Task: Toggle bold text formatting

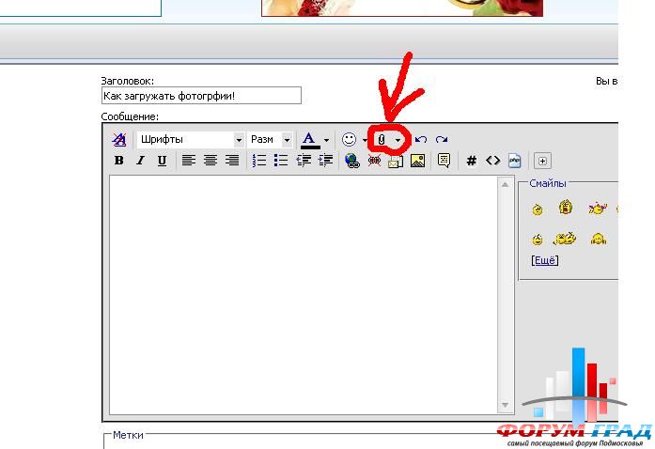Action: 119,161
